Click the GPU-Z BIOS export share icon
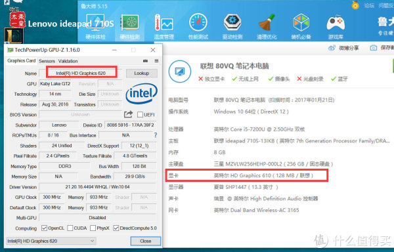Screen dimensions: 394x252 [x=128, y=114]
